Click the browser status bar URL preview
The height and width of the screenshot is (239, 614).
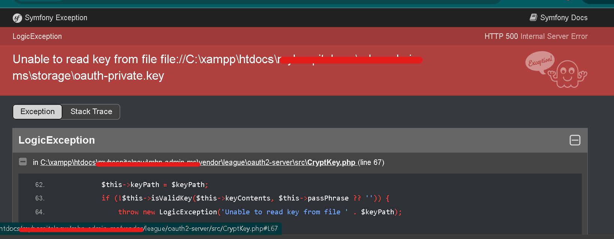click(x=140, y=229)
